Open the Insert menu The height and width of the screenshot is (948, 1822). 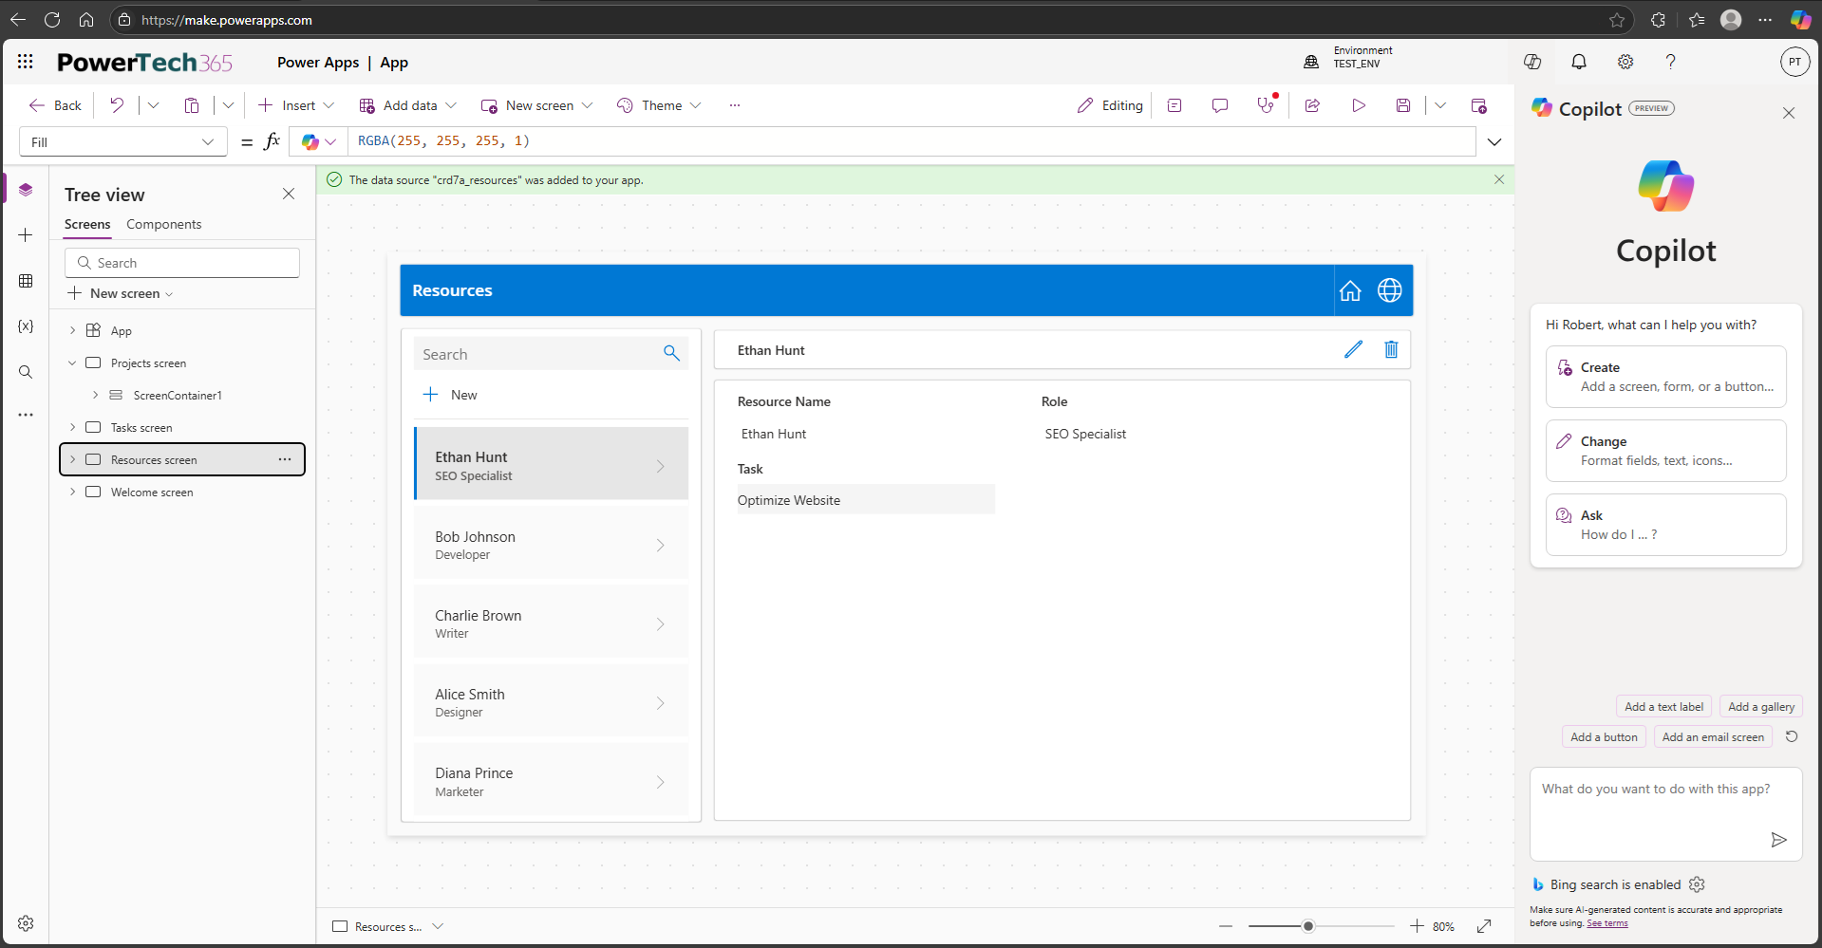[x=296, y=105]
